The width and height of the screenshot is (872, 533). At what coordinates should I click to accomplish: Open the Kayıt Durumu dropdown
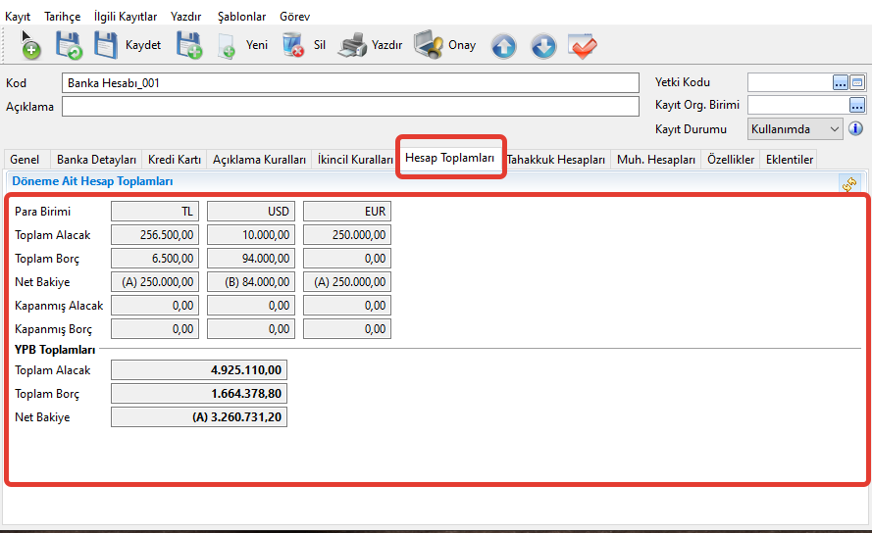835,128
